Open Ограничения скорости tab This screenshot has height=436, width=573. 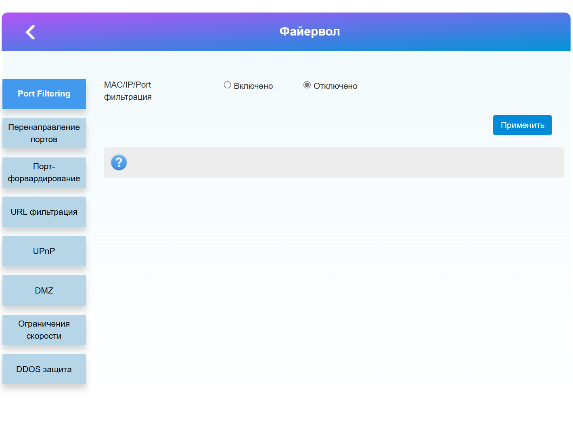tap(44, 330)
